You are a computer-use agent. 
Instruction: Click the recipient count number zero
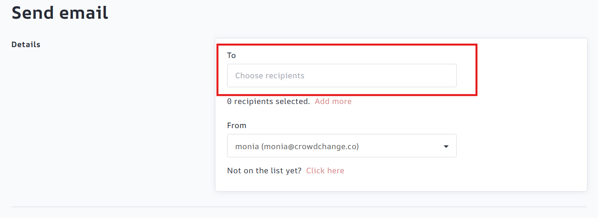(230, 101)
